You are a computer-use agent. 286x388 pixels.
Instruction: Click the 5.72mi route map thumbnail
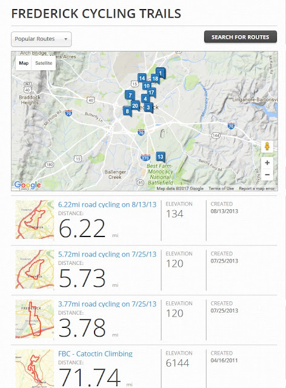point(35,269)
